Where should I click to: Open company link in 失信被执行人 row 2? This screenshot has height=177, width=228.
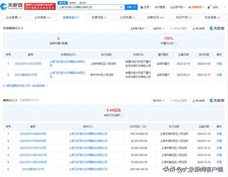pyautogui.click(x=67, y=75)
